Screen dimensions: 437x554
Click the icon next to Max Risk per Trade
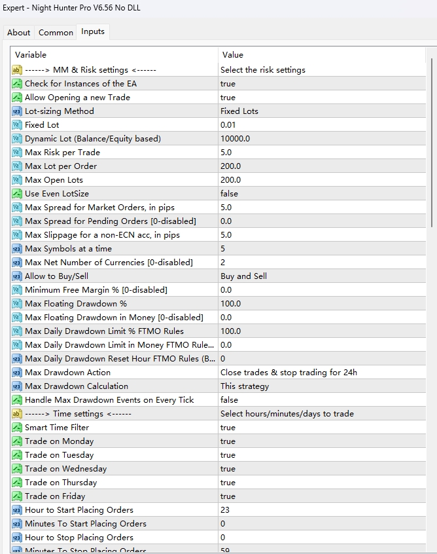tap(17, 153)
